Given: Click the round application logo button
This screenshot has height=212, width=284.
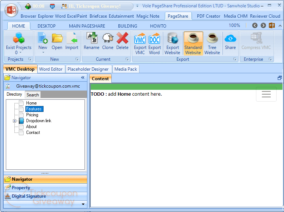Looking at the screenshot, I should tap(11, 10).
